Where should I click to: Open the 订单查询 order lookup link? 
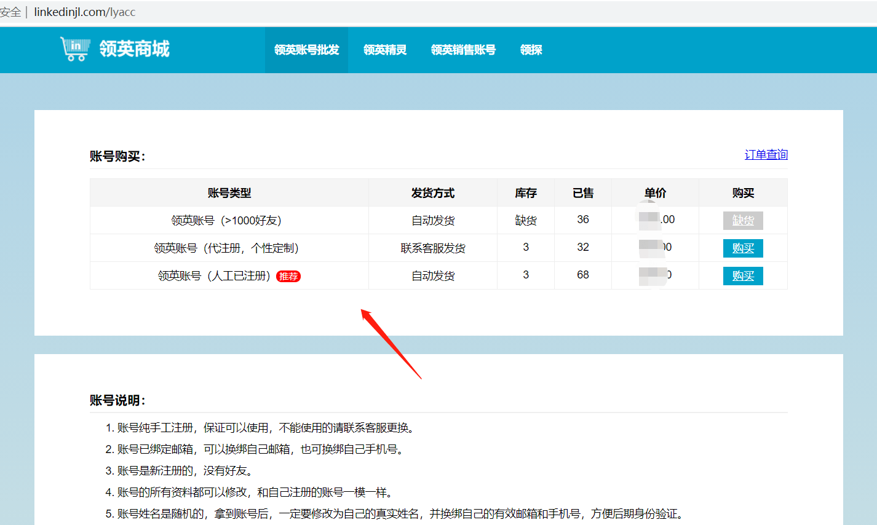766,154
